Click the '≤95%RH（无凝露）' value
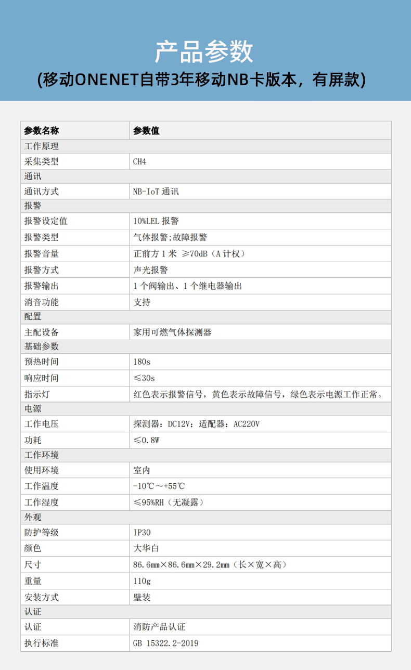Screen dimensions: 411x670 [x=169, y=502]
